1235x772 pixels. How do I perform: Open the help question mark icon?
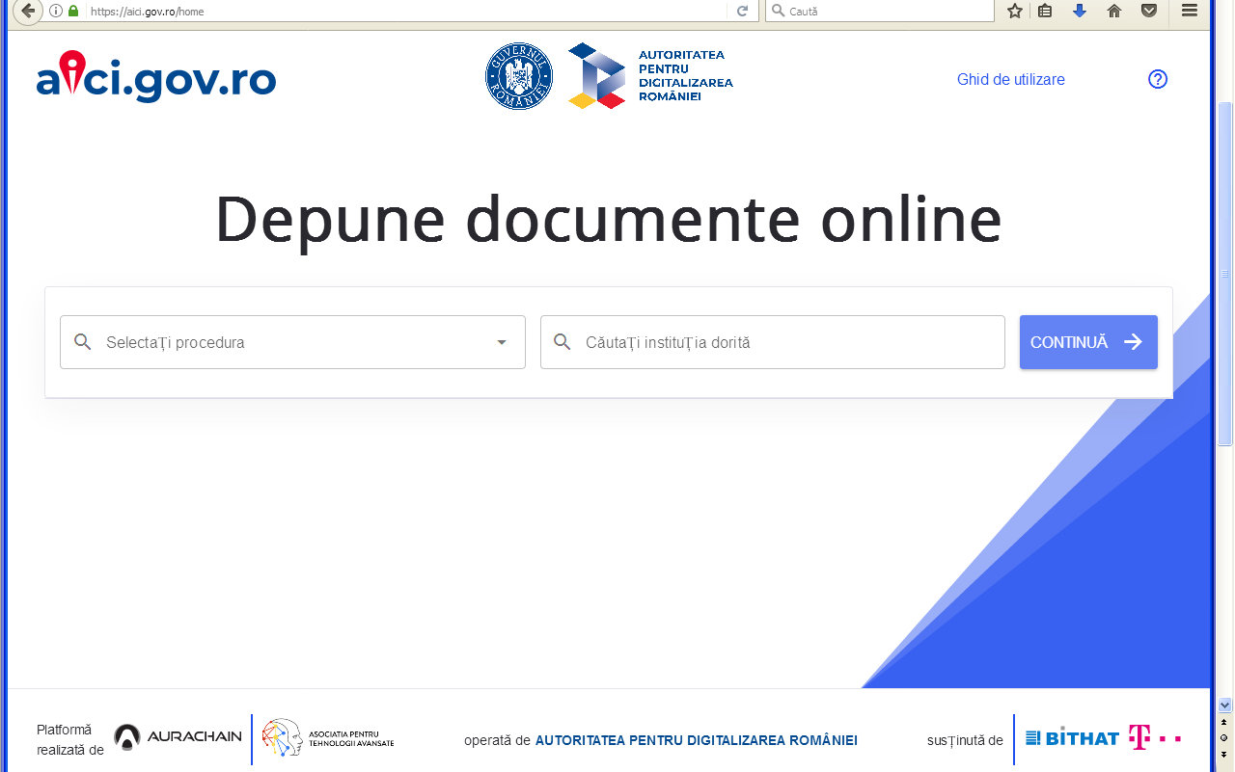1158,79
